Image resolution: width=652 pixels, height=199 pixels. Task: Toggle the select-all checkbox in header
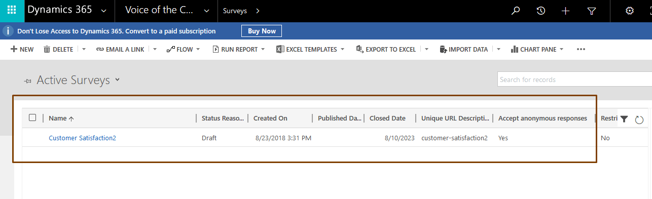pyautogui.click(x=32, y=117)
